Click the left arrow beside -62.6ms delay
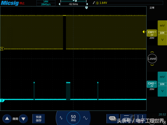 pyautogui.click(x=60, y=4)
